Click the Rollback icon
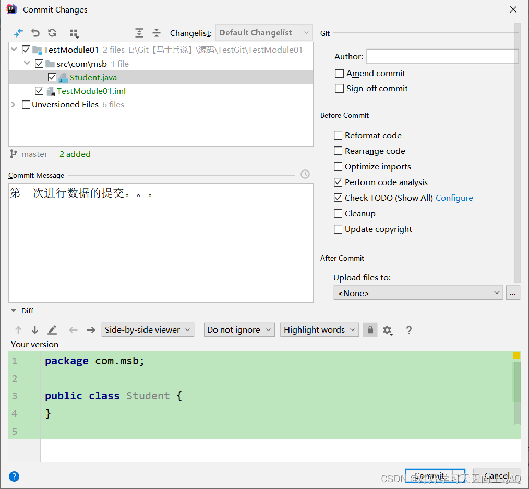529x489 pixels. [x=35, y=33]
